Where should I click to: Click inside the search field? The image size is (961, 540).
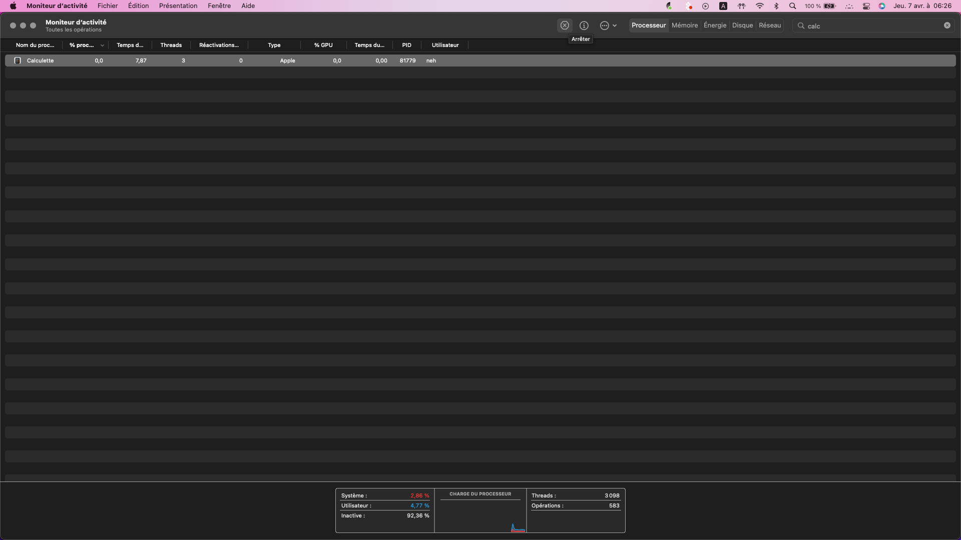[x=861, y=25]
